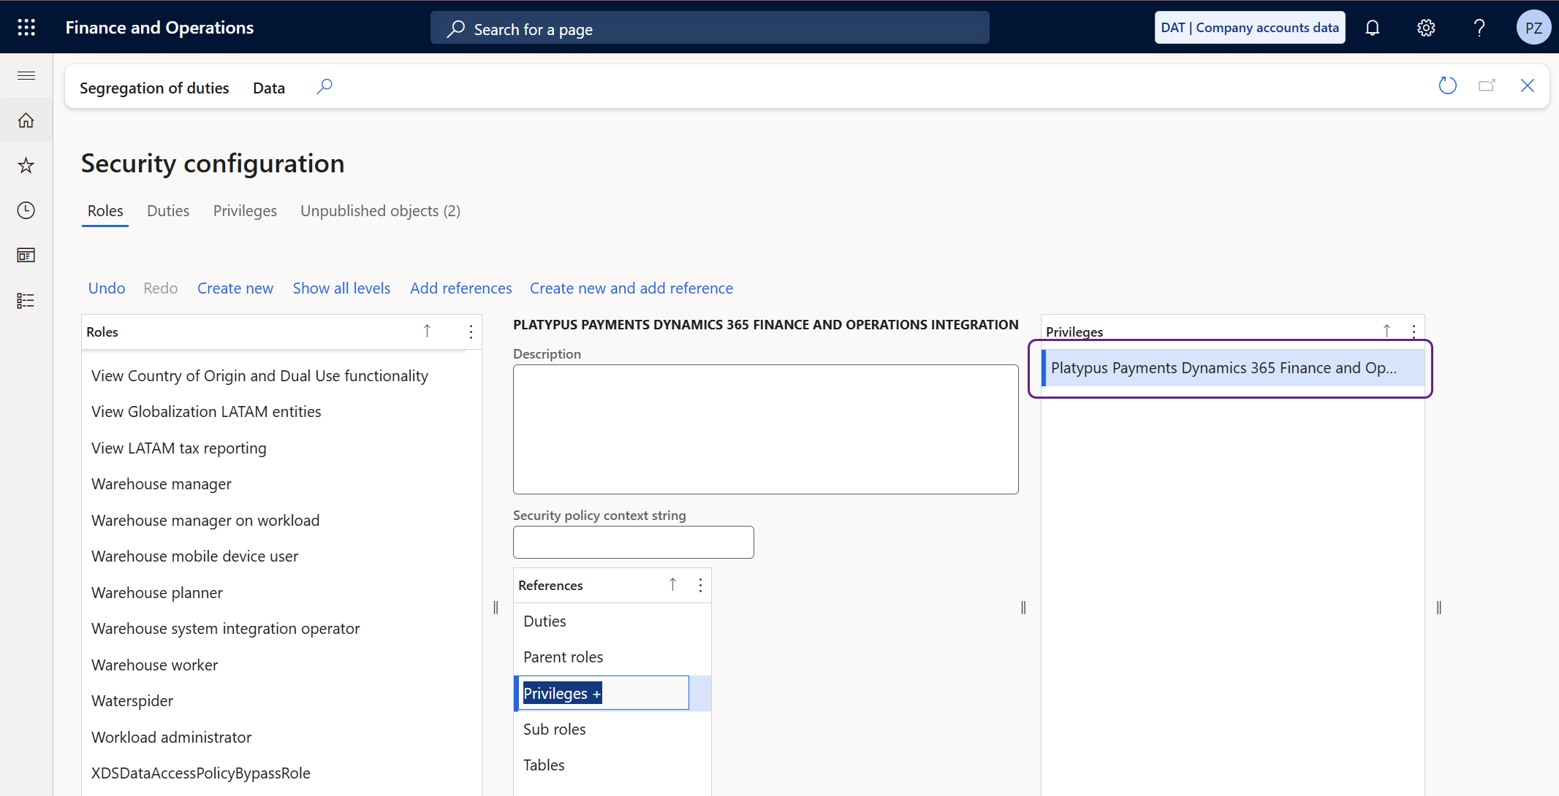Viewport: 1559px width, 796px height.
Task: Click the help question mark icon
Action: click(1479, 28)
